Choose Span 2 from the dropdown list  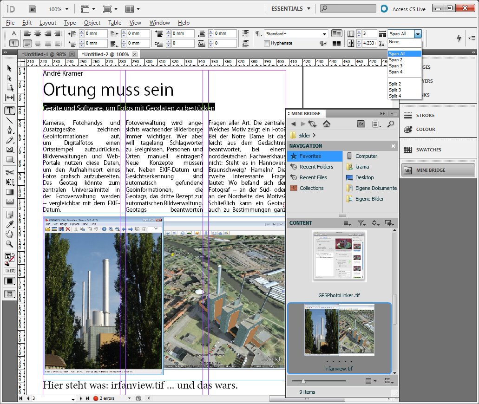396,60
